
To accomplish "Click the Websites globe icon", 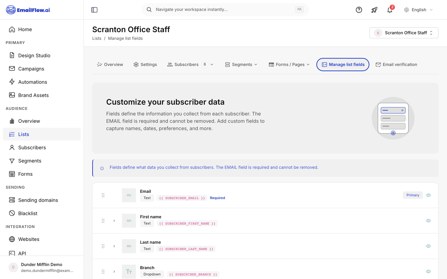I will coord(12,239).
